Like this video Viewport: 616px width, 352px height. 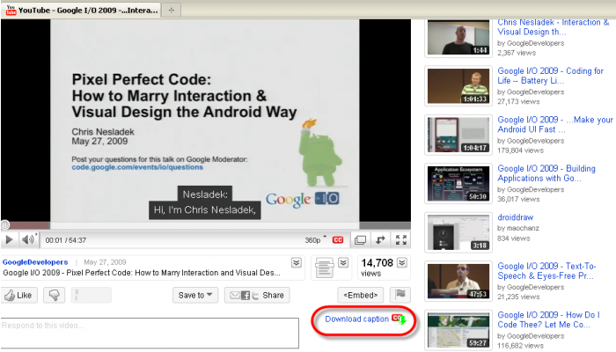[x=18, y=295]
